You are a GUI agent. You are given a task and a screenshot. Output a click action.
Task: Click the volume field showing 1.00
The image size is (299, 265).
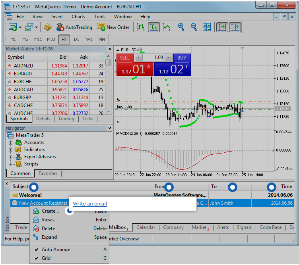(154, 58)
